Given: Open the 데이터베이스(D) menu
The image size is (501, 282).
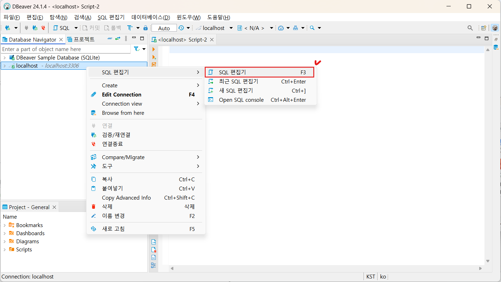Looking at the screenshot, I should [x=151, y=17].
